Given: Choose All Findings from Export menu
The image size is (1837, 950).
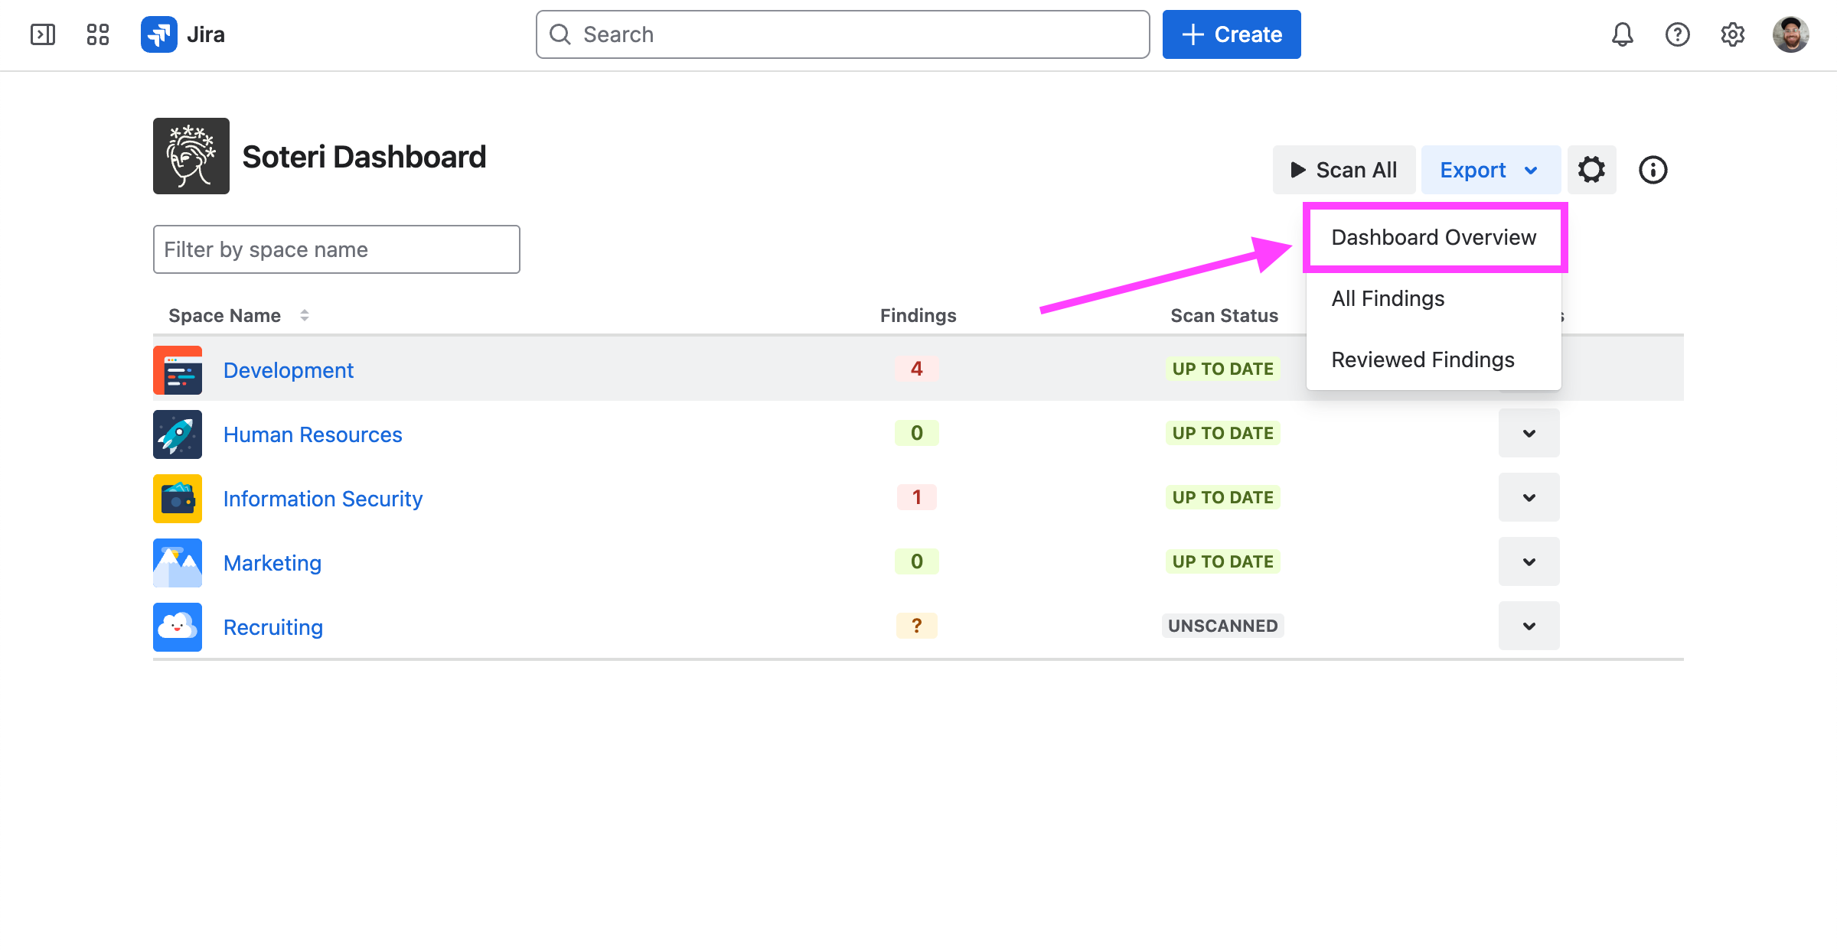Looking at the screenshot, I should click(x=1388, y=298).
